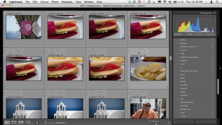This screenshot has width=222, height=125.
Task: Click the grid view vertical scrollbar
Action: tap(171, 58)
